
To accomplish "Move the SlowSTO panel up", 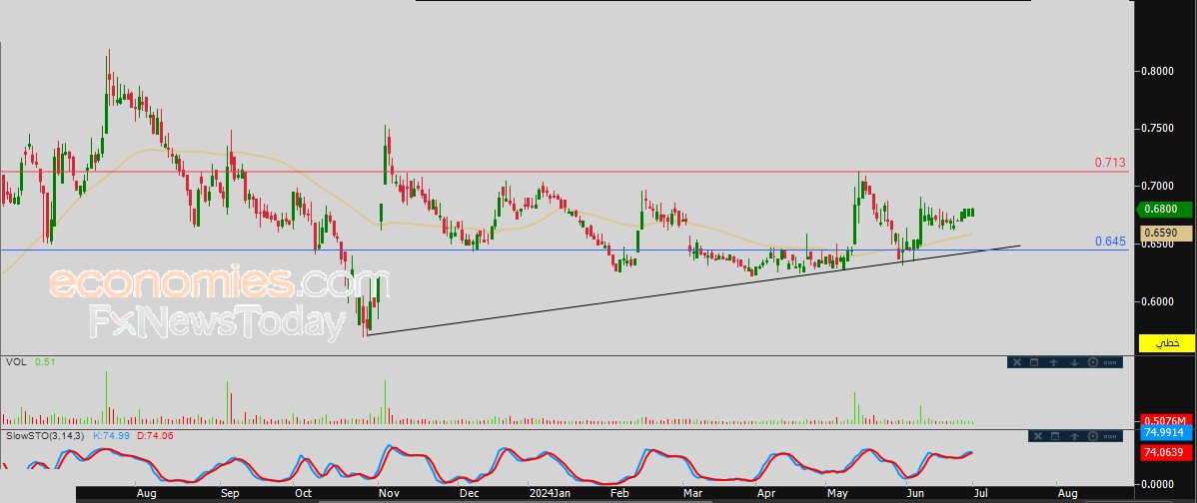I will 1074,436.
